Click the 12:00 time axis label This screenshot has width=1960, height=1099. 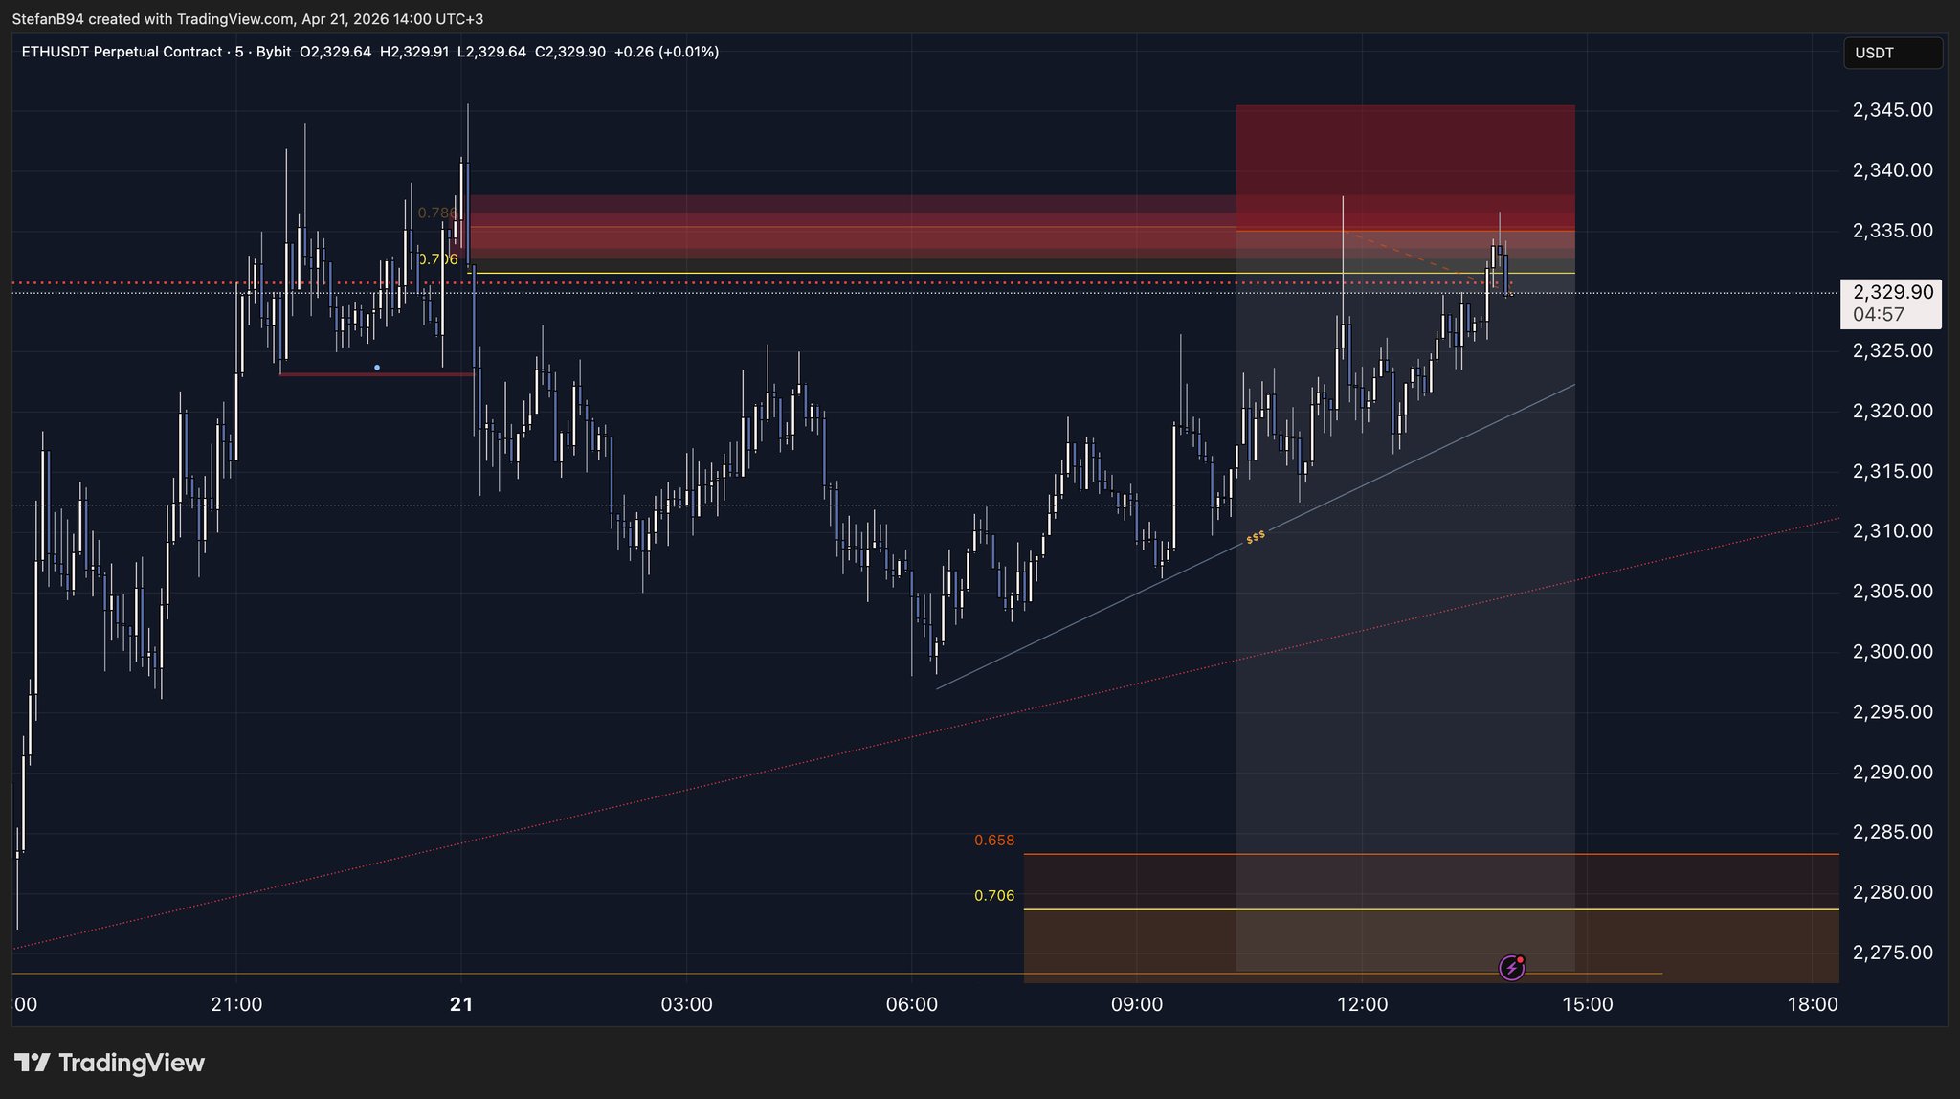[x=1362, y=1004]
